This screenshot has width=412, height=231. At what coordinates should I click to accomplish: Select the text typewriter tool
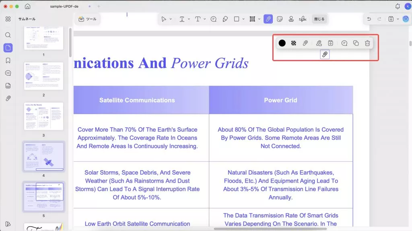coord(198,19)
